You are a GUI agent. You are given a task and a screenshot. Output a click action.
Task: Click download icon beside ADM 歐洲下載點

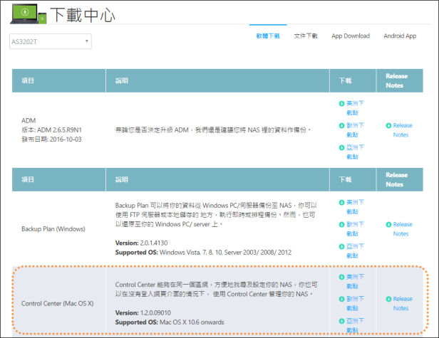click(x=342, y=125)
